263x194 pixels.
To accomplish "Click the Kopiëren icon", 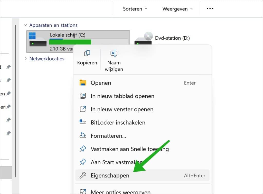I will click(87, 53).
